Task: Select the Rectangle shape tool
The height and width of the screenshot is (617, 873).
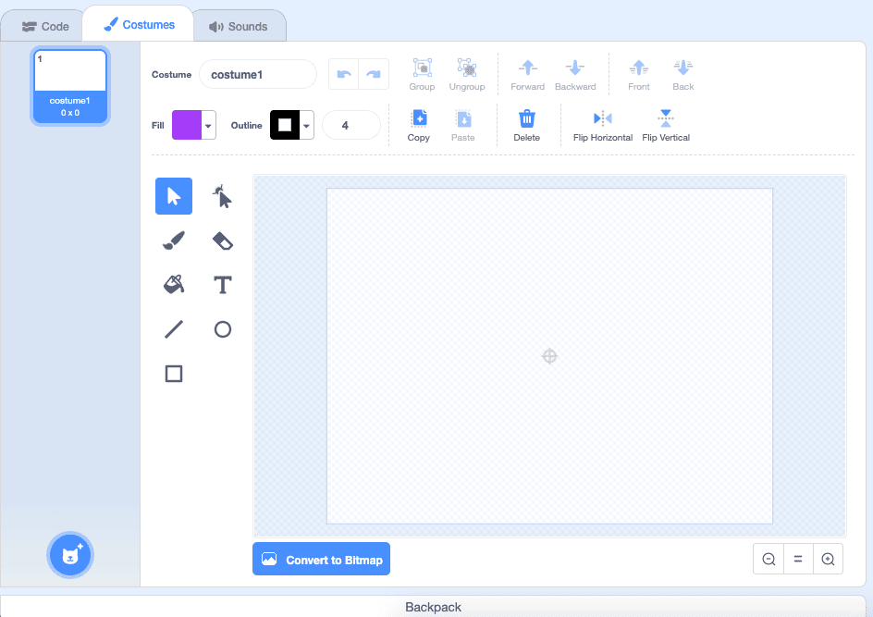Action: [174, 374]
